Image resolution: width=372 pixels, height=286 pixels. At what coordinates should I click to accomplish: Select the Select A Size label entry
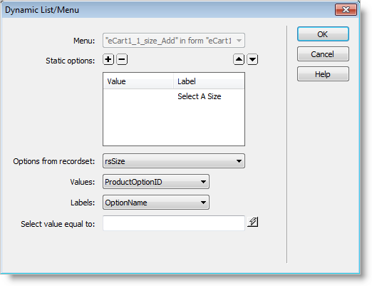point(200,96)
